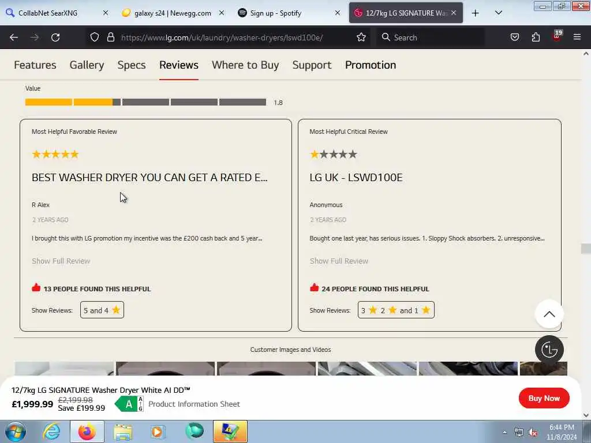Screen dimensions: 591x443
Task: Open the Support section
Action: [x=312, y=65]
